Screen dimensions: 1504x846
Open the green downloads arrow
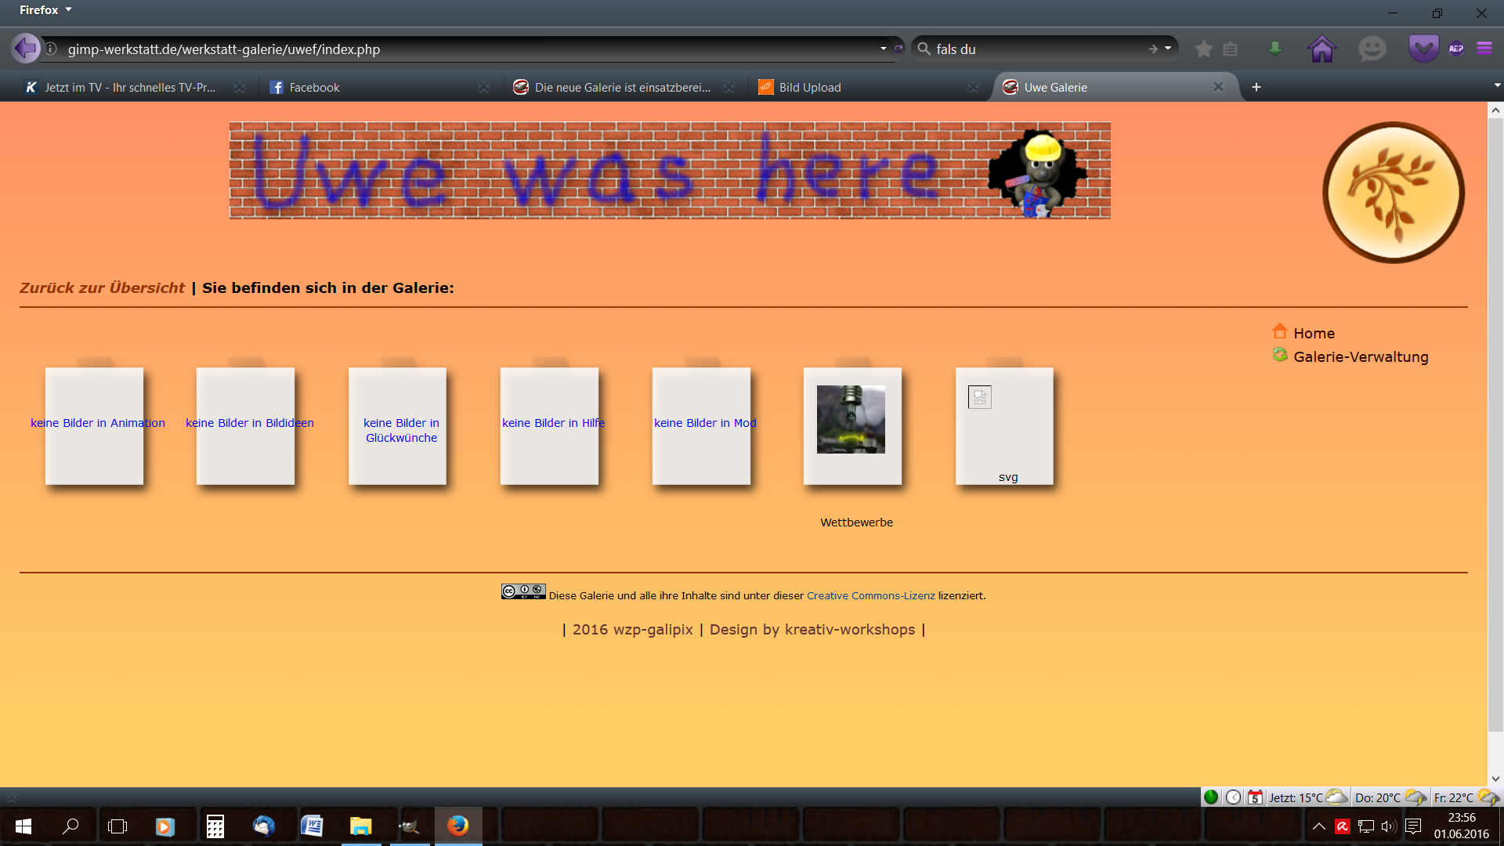(x=1275, y=49)
